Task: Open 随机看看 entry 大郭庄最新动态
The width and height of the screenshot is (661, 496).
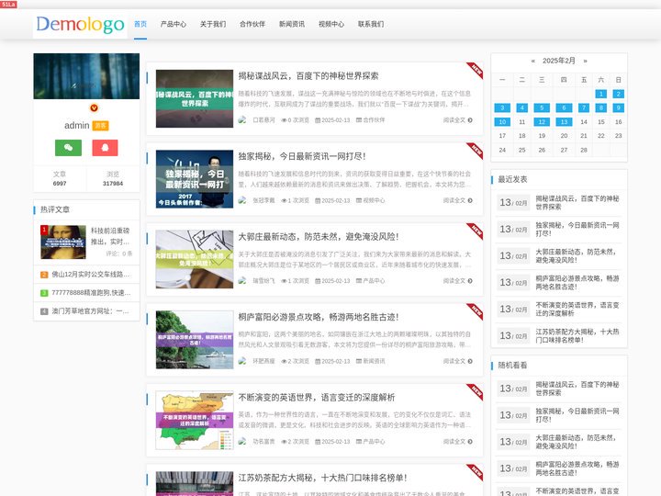Action: (577, 442)
